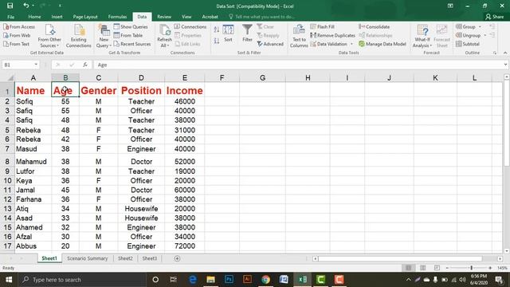Open Chrome from the taskbar
Screen dimensions: 510x287
(265, 280)
